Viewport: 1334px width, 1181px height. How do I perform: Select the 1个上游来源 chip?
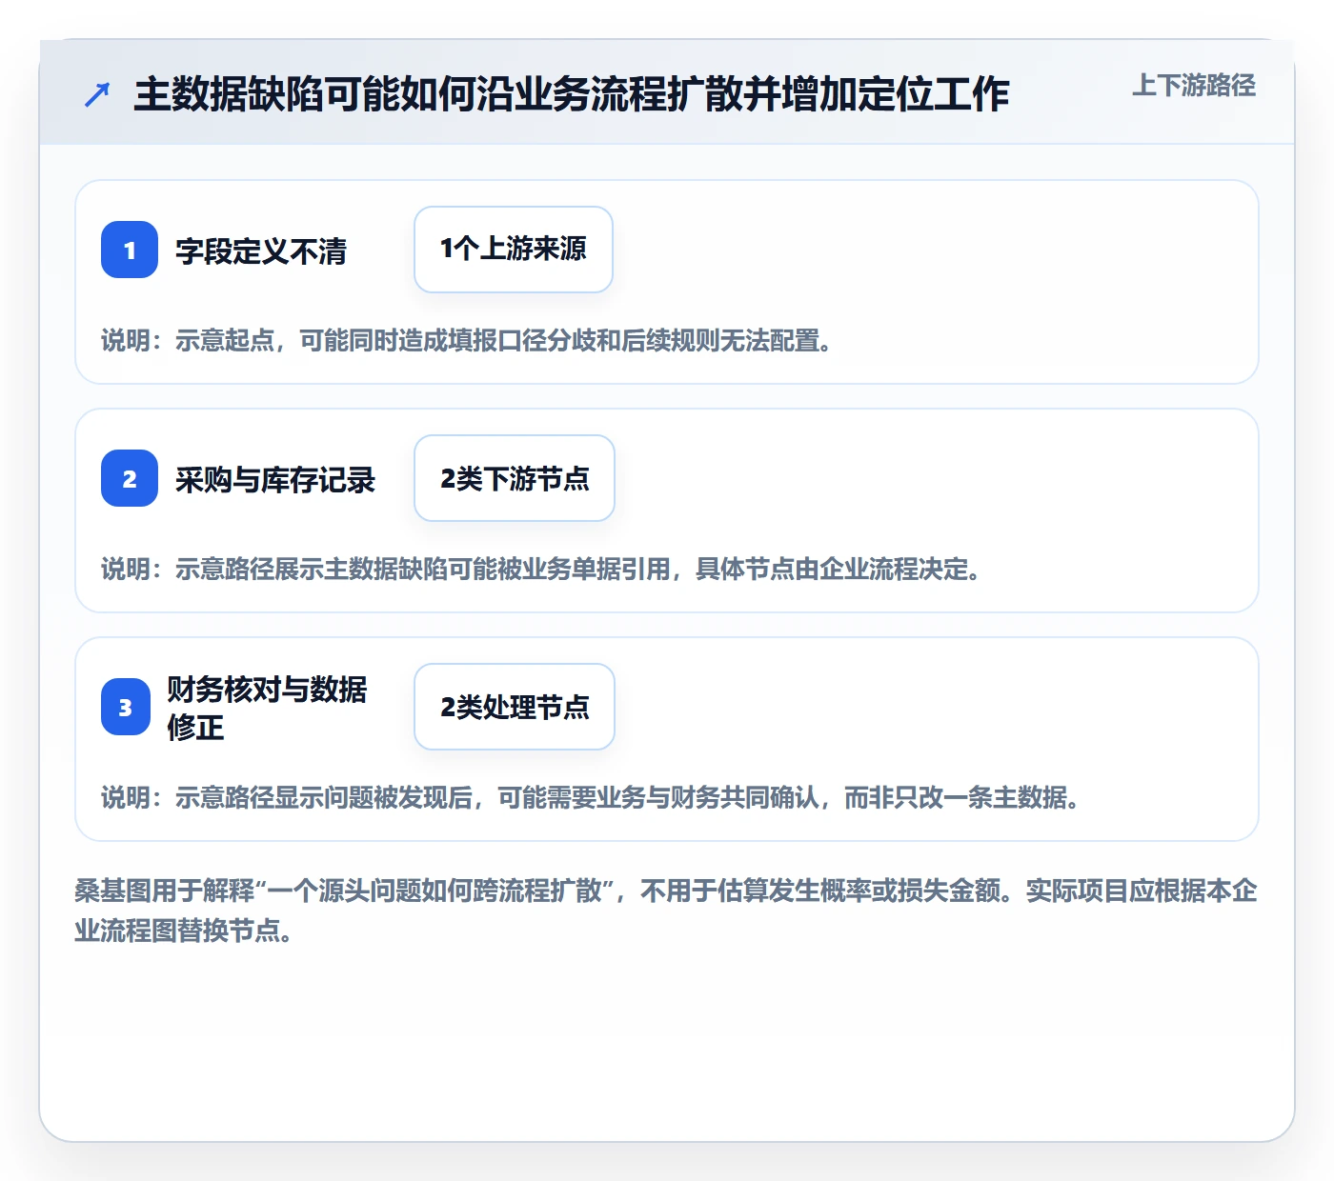point(514,250)
